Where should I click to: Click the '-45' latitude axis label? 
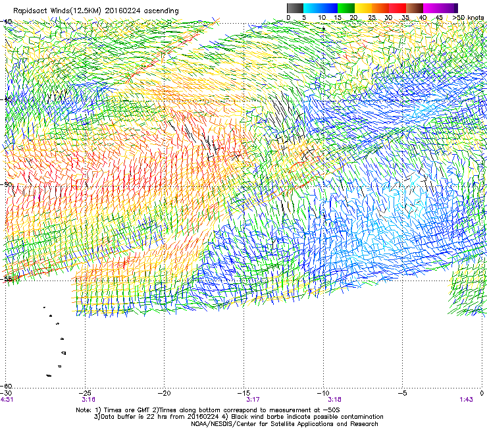click(x=7, y=100)
